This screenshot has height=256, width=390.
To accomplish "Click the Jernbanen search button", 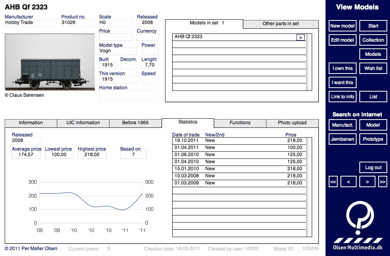I will tap(342, 139).
